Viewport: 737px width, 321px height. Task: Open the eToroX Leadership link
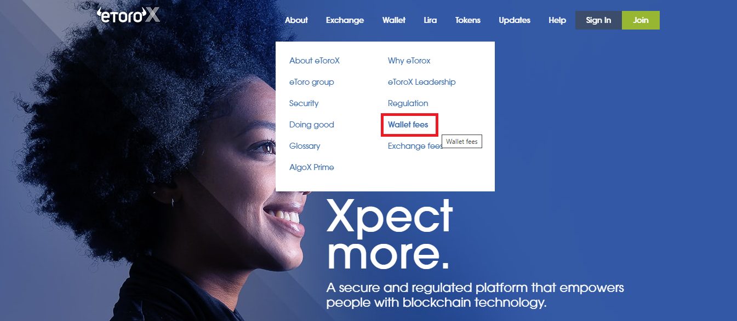point(422,82)
